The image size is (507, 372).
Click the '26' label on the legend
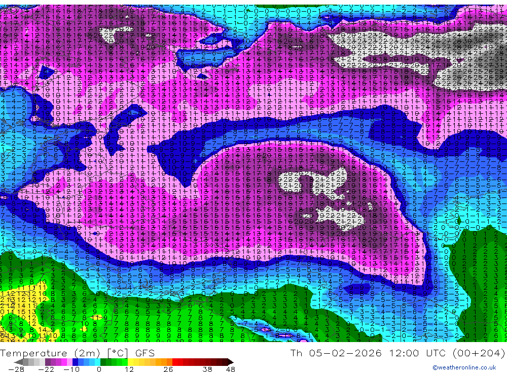(x=168, y=369)
